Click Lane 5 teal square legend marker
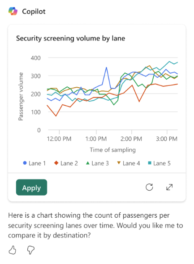This screenshot has height=264, width=194. point(150,163)
